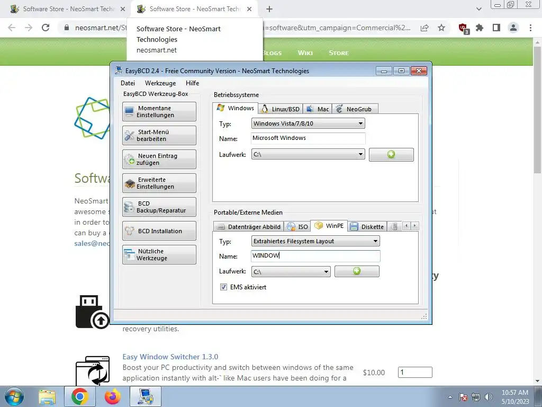Open the Chrome three-dot menu
542x407 pixels.
click(530, 28)
